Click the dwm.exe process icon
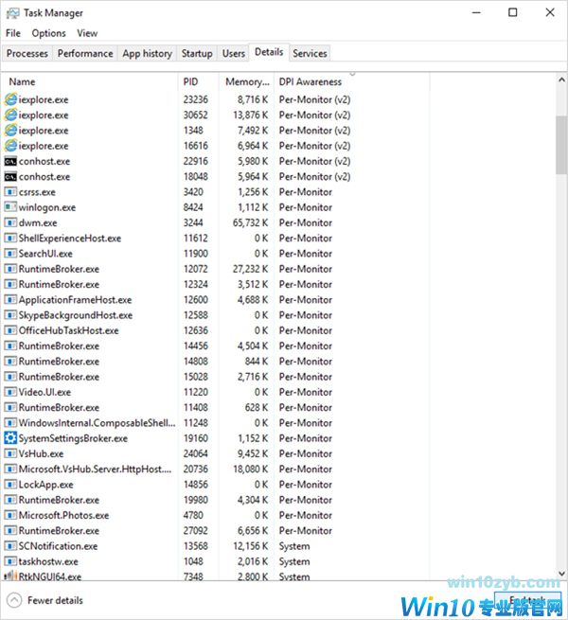 coord(10,222)
